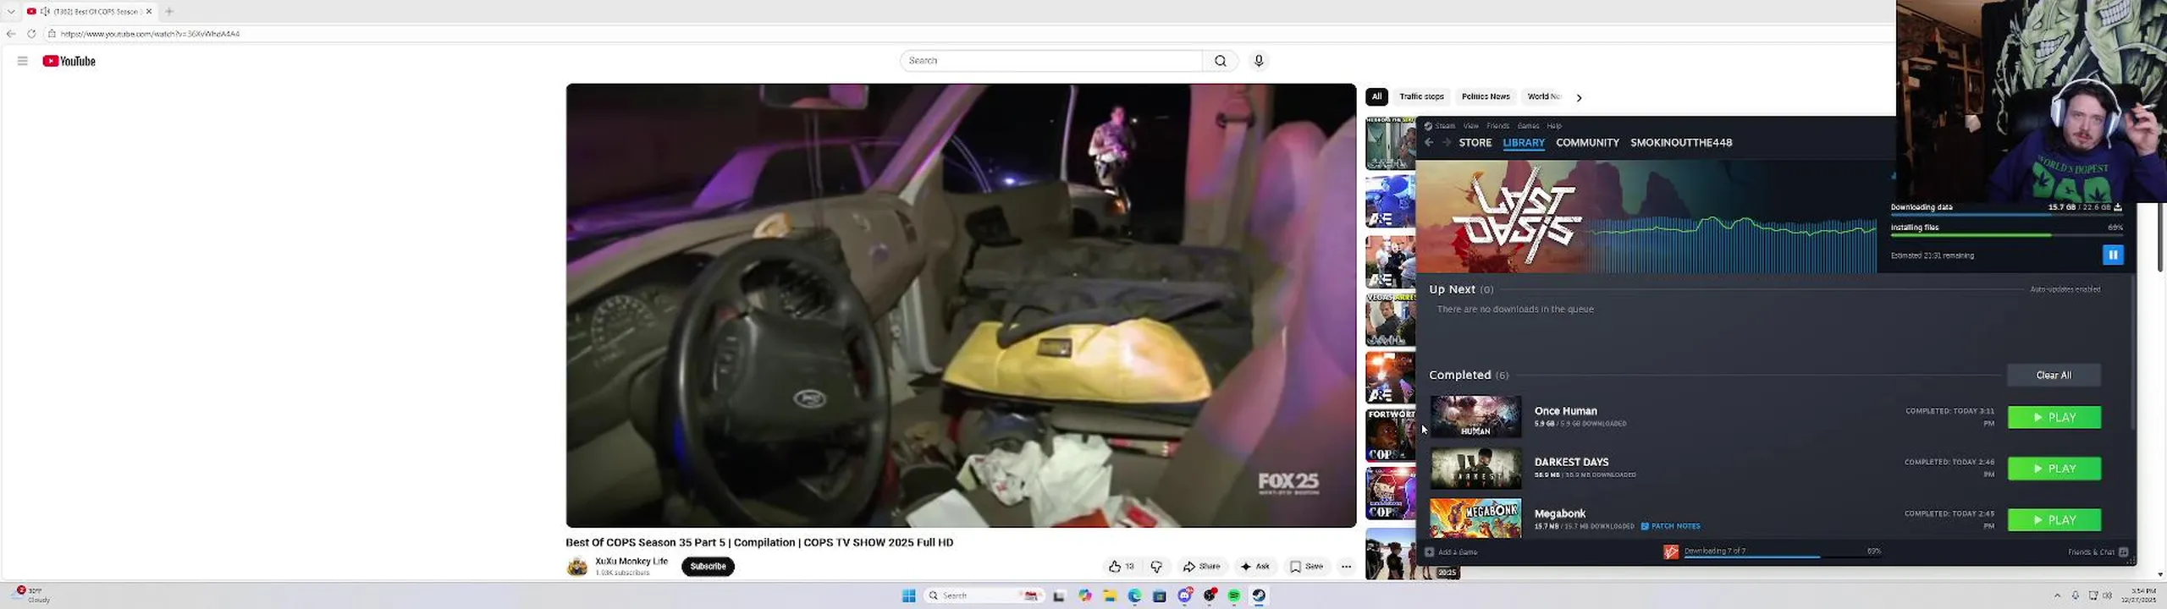
Task: Reload the YouTube page
Action: [31, 34]
